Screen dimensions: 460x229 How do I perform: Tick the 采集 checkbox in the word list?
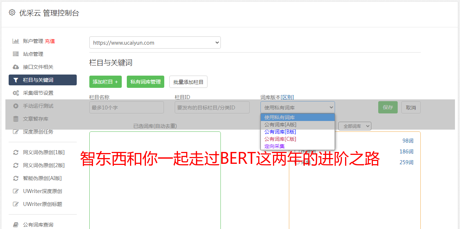click(x=297, y=162)
